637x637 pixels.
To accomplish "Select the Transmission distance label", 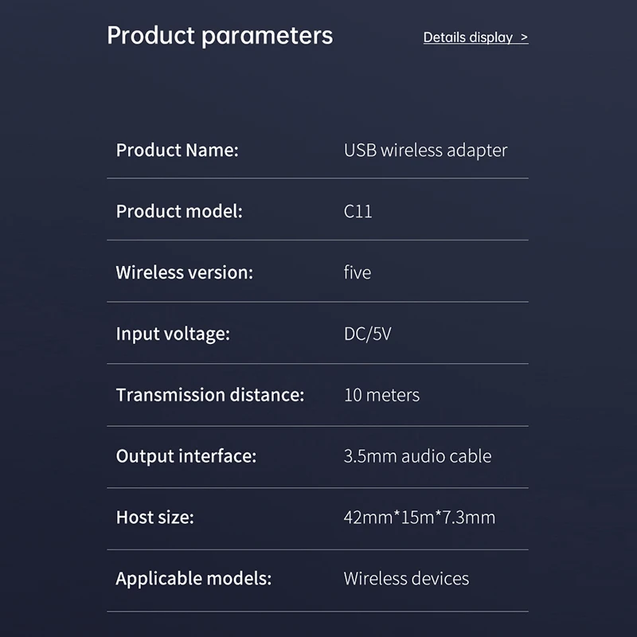I will 210,395.
